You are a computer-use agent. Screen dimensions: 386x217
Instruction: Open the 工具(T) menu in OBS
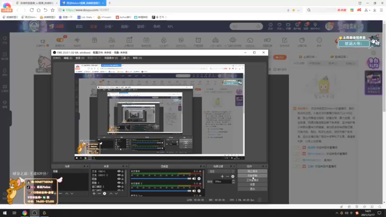pyautogui.click(x=125, y=58)
